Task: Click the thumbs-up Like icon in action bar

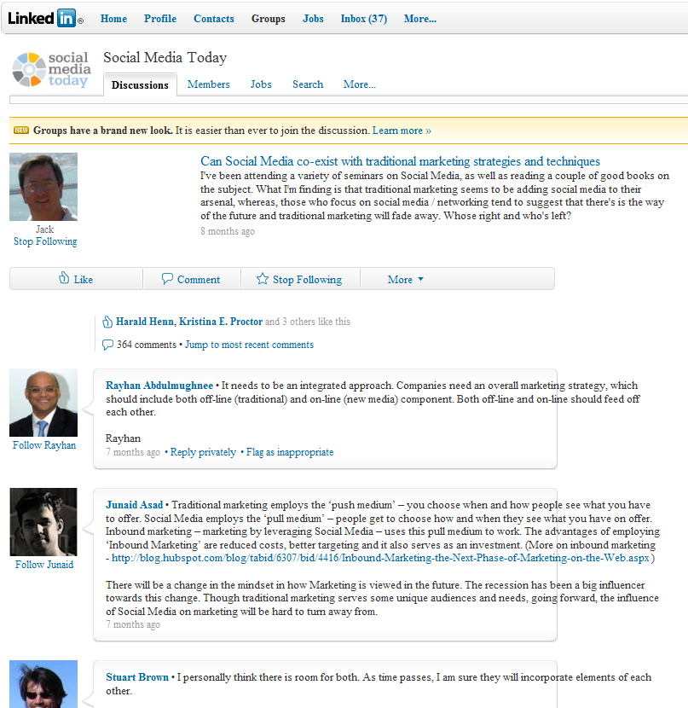Action: 64,278
